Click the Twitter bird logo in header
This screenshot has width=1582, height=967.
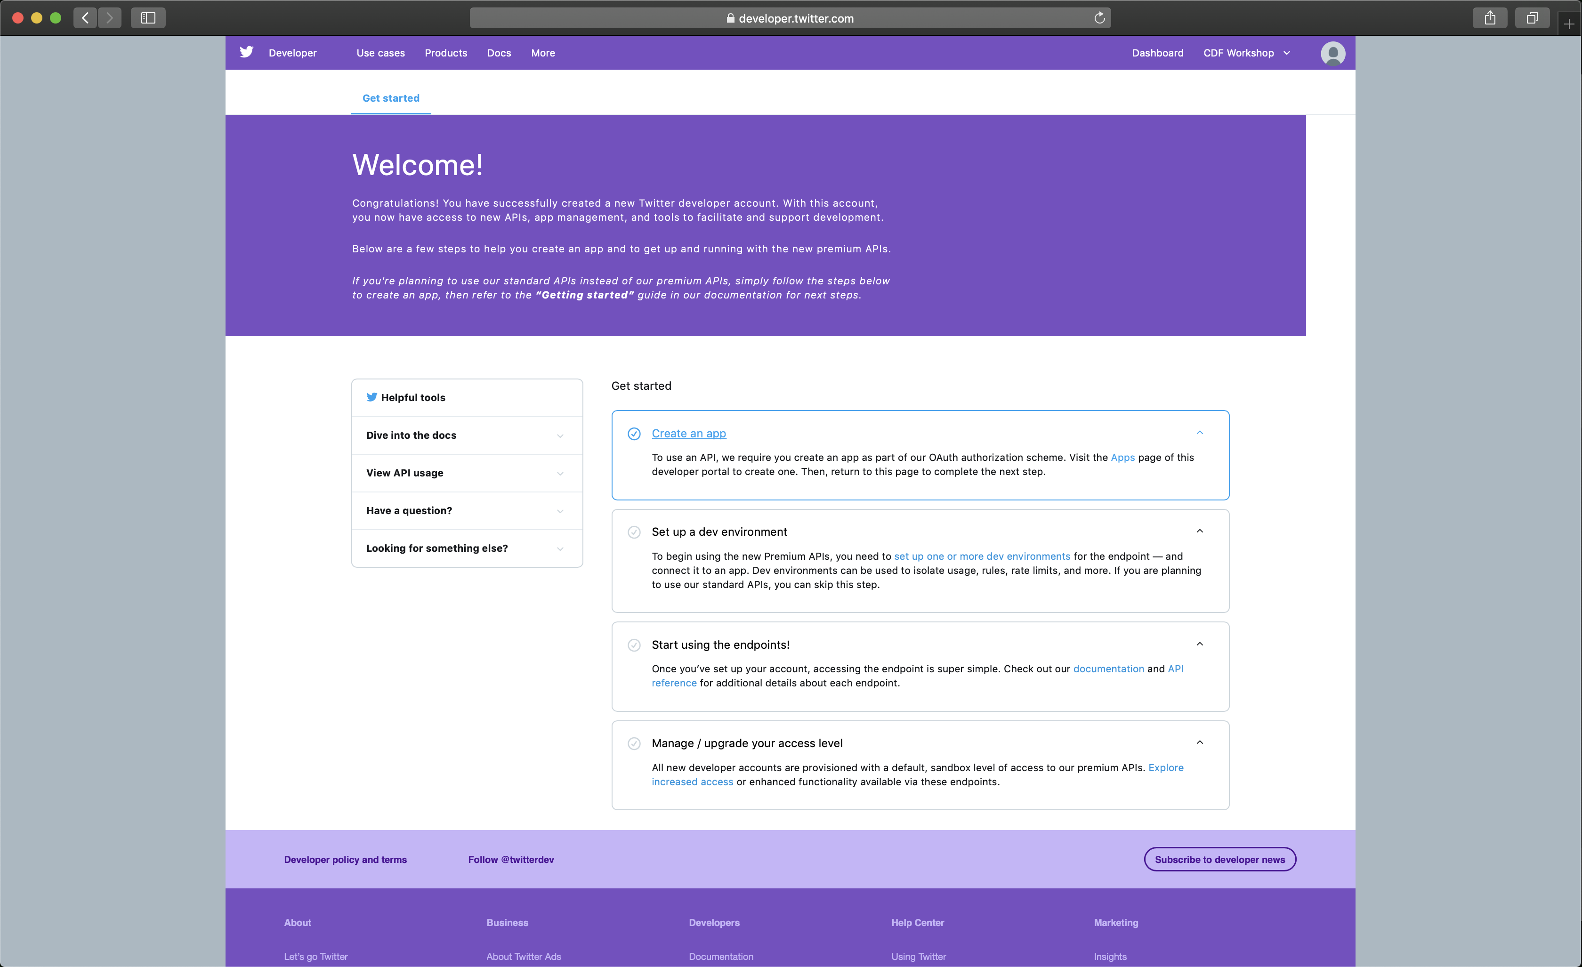coord(247,52)
